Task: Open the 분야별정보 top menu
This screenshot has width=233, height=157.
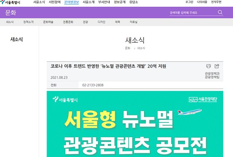Action: tap(72, 2)
